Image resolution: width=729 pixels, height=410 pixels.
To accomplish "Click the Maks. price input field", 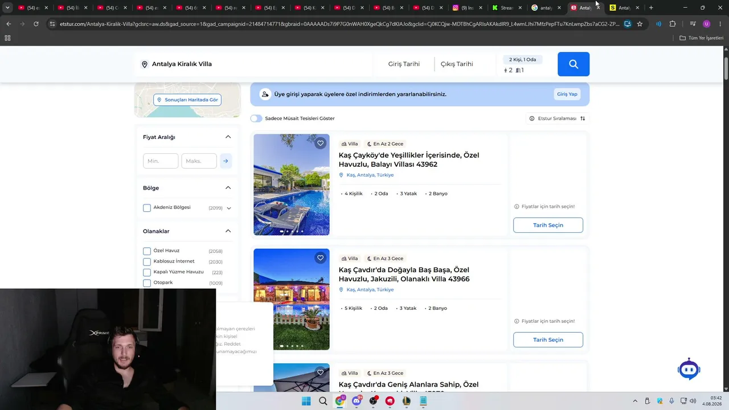I will click(x=199, y=161).
